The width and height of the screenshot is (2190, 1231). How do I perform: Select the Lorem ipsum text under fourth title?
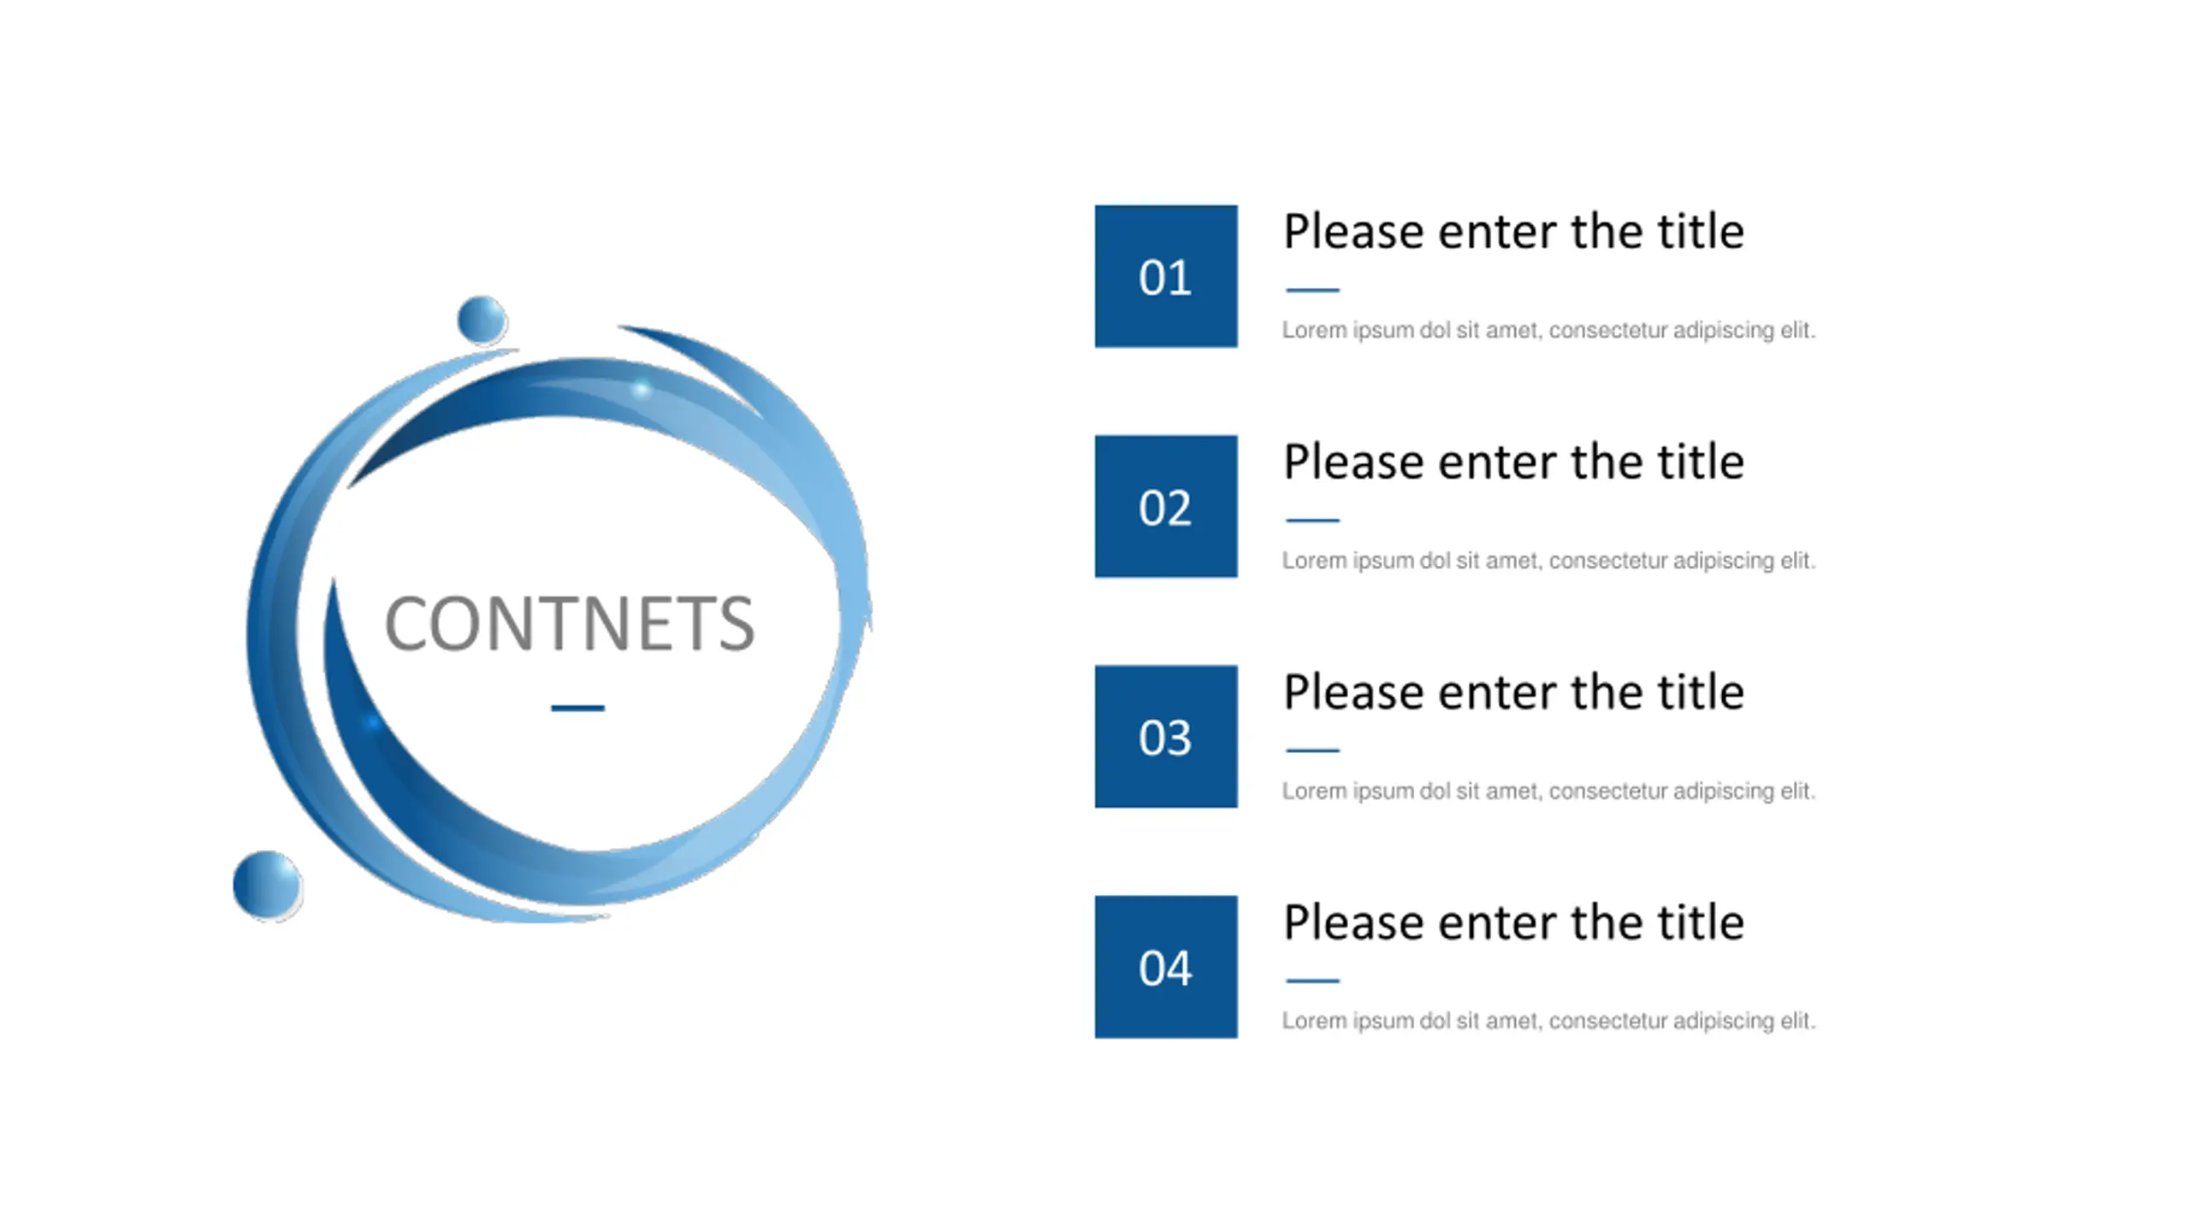click(x=1548, y=1021)
